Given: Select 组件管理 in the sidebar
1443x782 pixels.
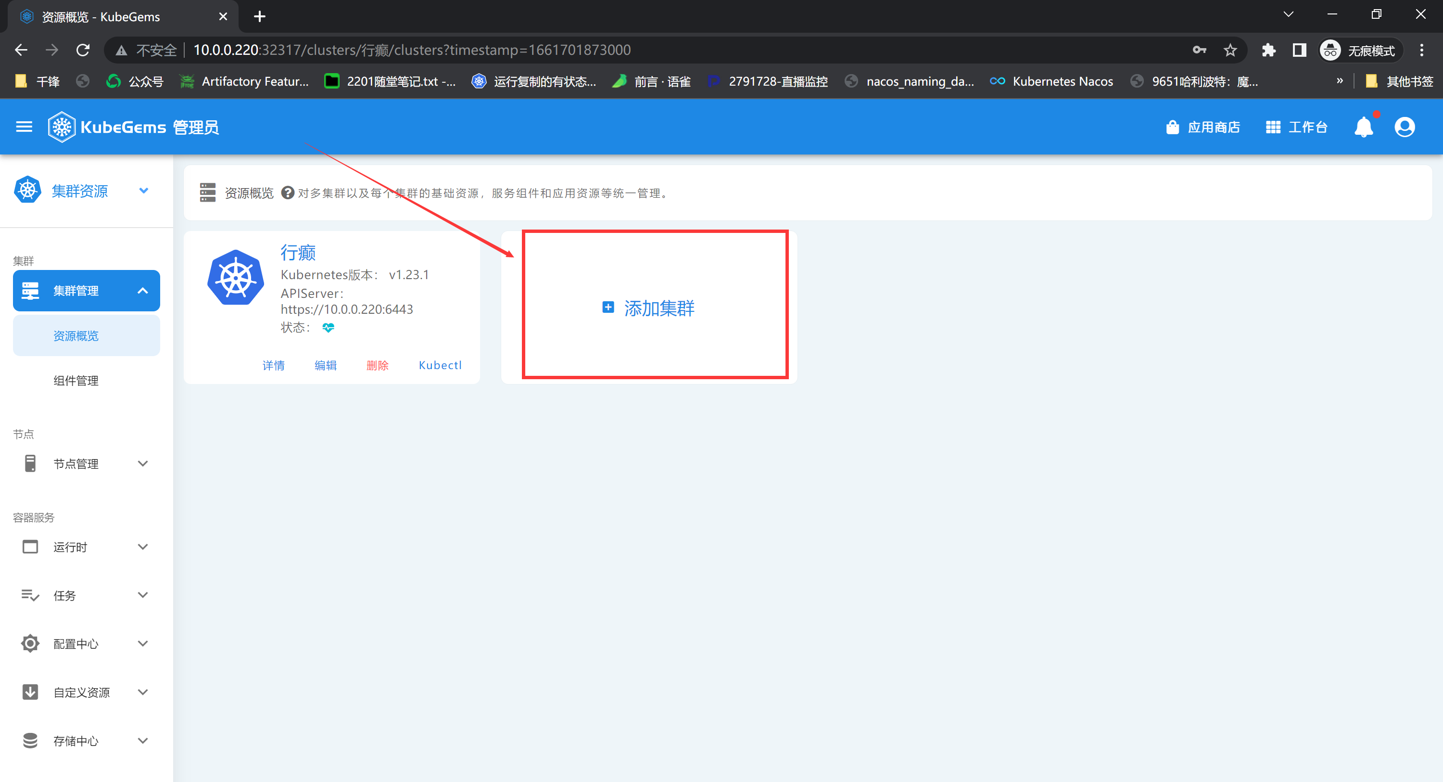Looking at the screenshot, I should click(86, 381).
